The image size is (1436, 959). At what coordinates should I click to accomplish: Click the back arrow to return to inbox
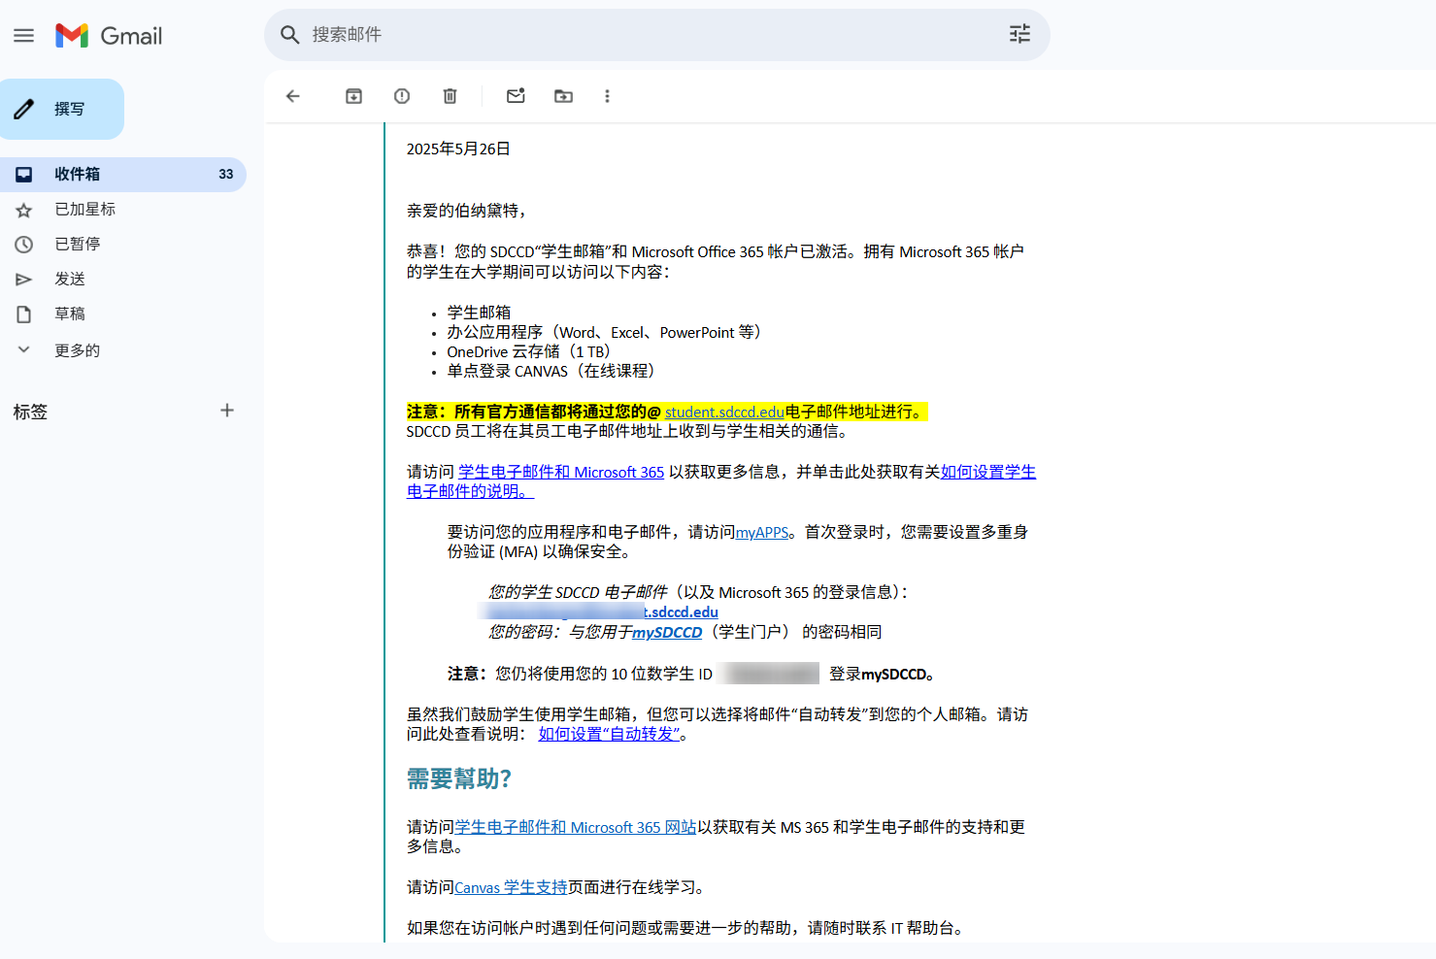[x=292, y=96]
